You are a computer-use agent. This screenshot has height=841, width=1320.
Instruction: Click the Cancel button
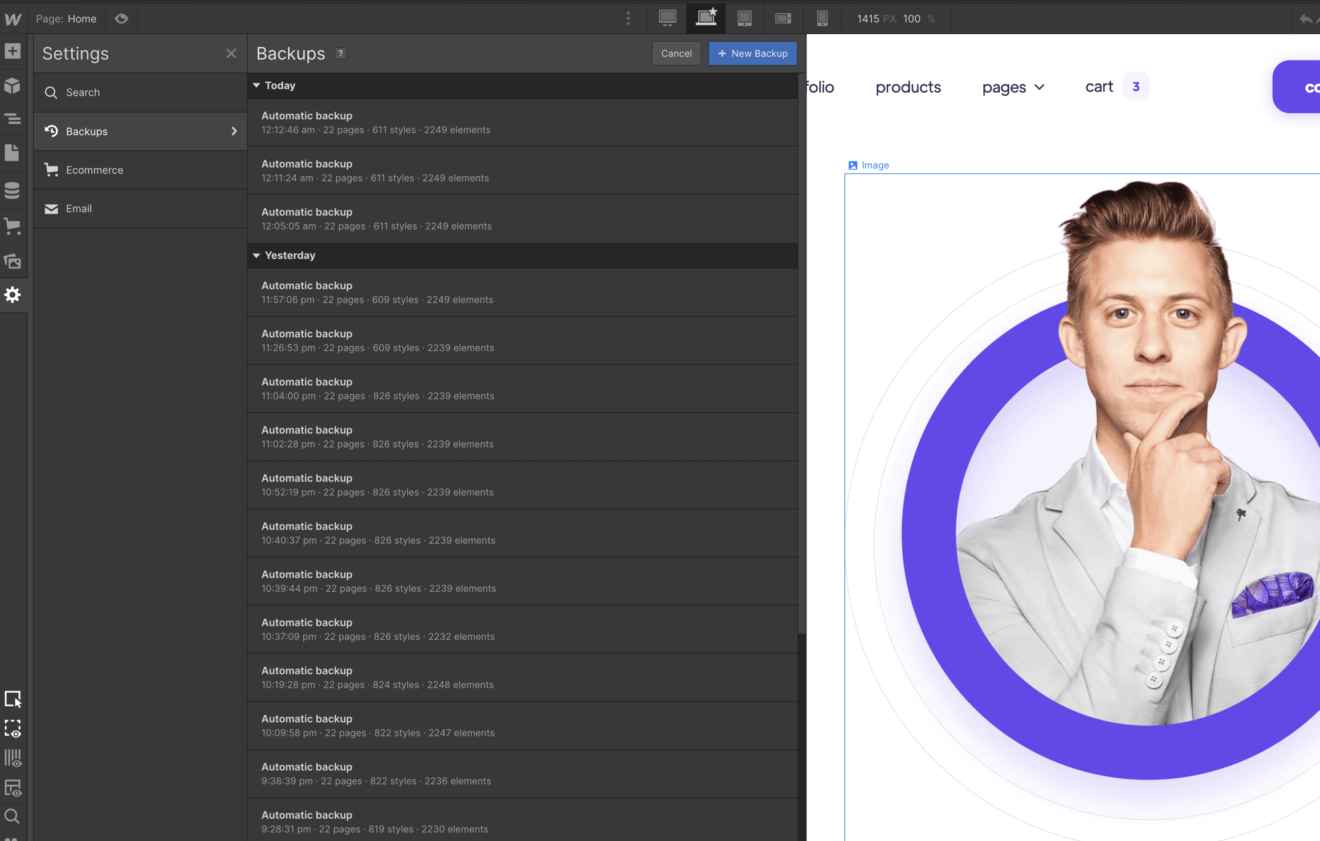676,53
